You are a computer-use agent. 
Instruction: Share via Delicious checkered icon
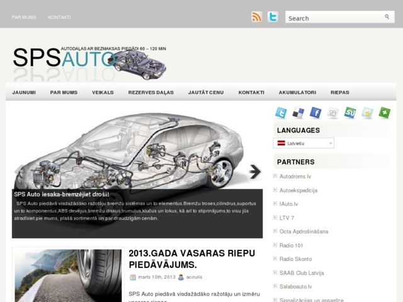click(298, 113)
